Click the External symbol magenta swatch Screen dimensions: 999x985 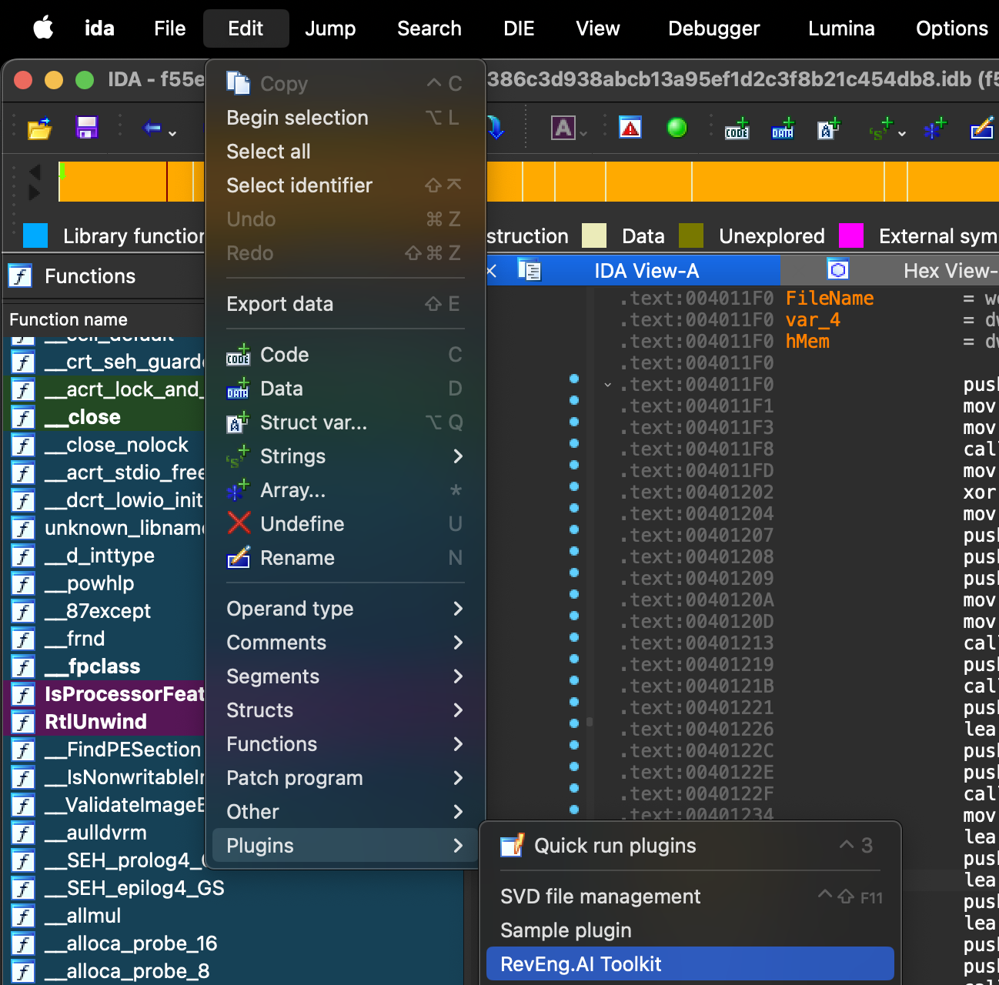coord(851,235)
